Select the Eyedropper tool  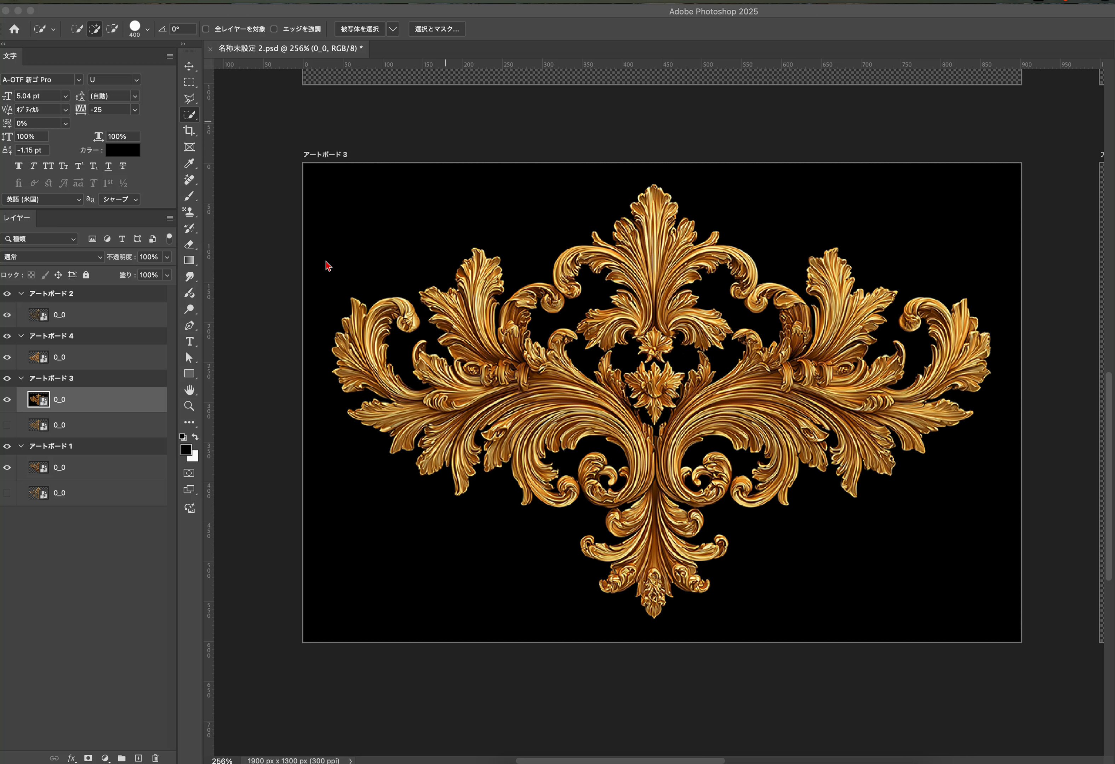(x=189, y=163)
